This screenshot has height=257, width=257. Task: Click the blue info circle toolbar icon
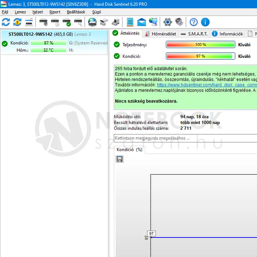[x=205, y=22]
